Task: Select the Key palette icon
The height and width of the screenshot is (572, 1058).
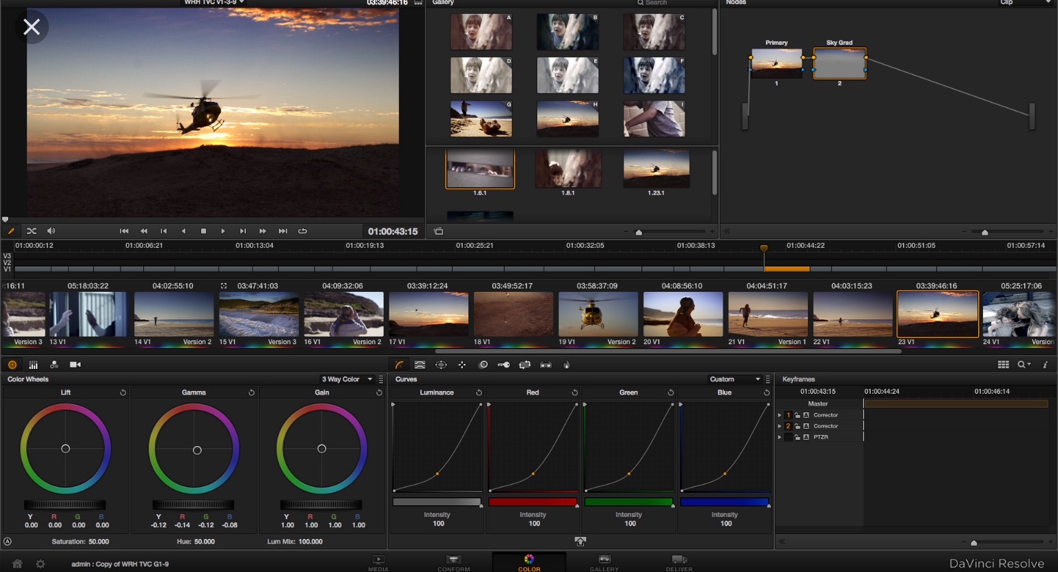Action: pyautogui.click(x=504, y=364)
